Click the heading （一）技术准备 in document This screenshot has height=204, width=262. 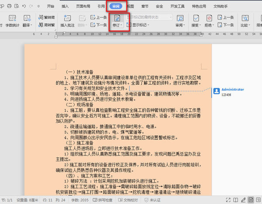(x=79, y=72)
